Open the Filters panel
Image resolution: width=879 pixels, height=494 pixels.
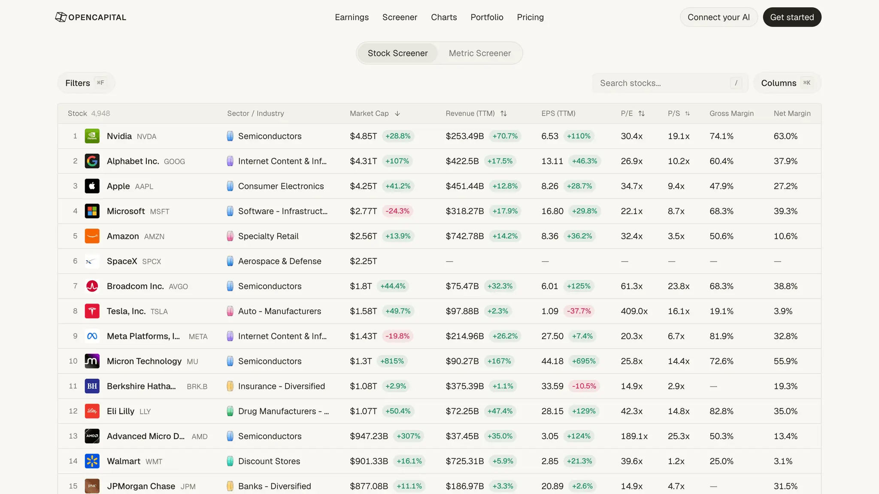click(x=86, y=83)
